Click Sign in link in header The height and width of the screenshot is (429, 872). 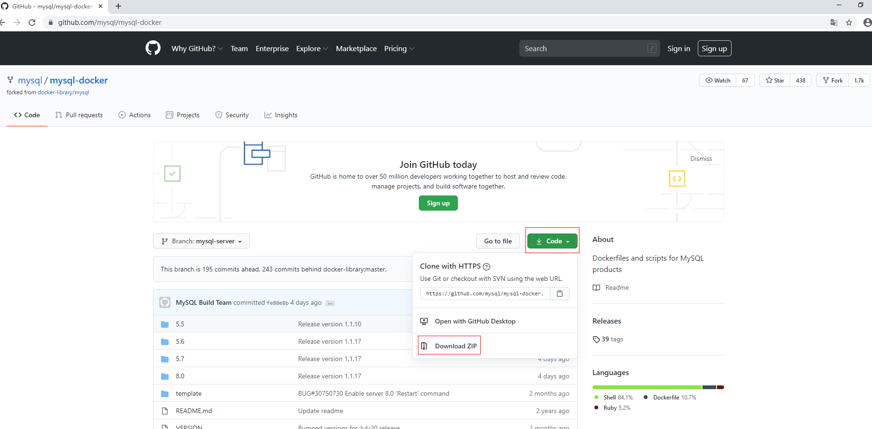pos(679,48)
